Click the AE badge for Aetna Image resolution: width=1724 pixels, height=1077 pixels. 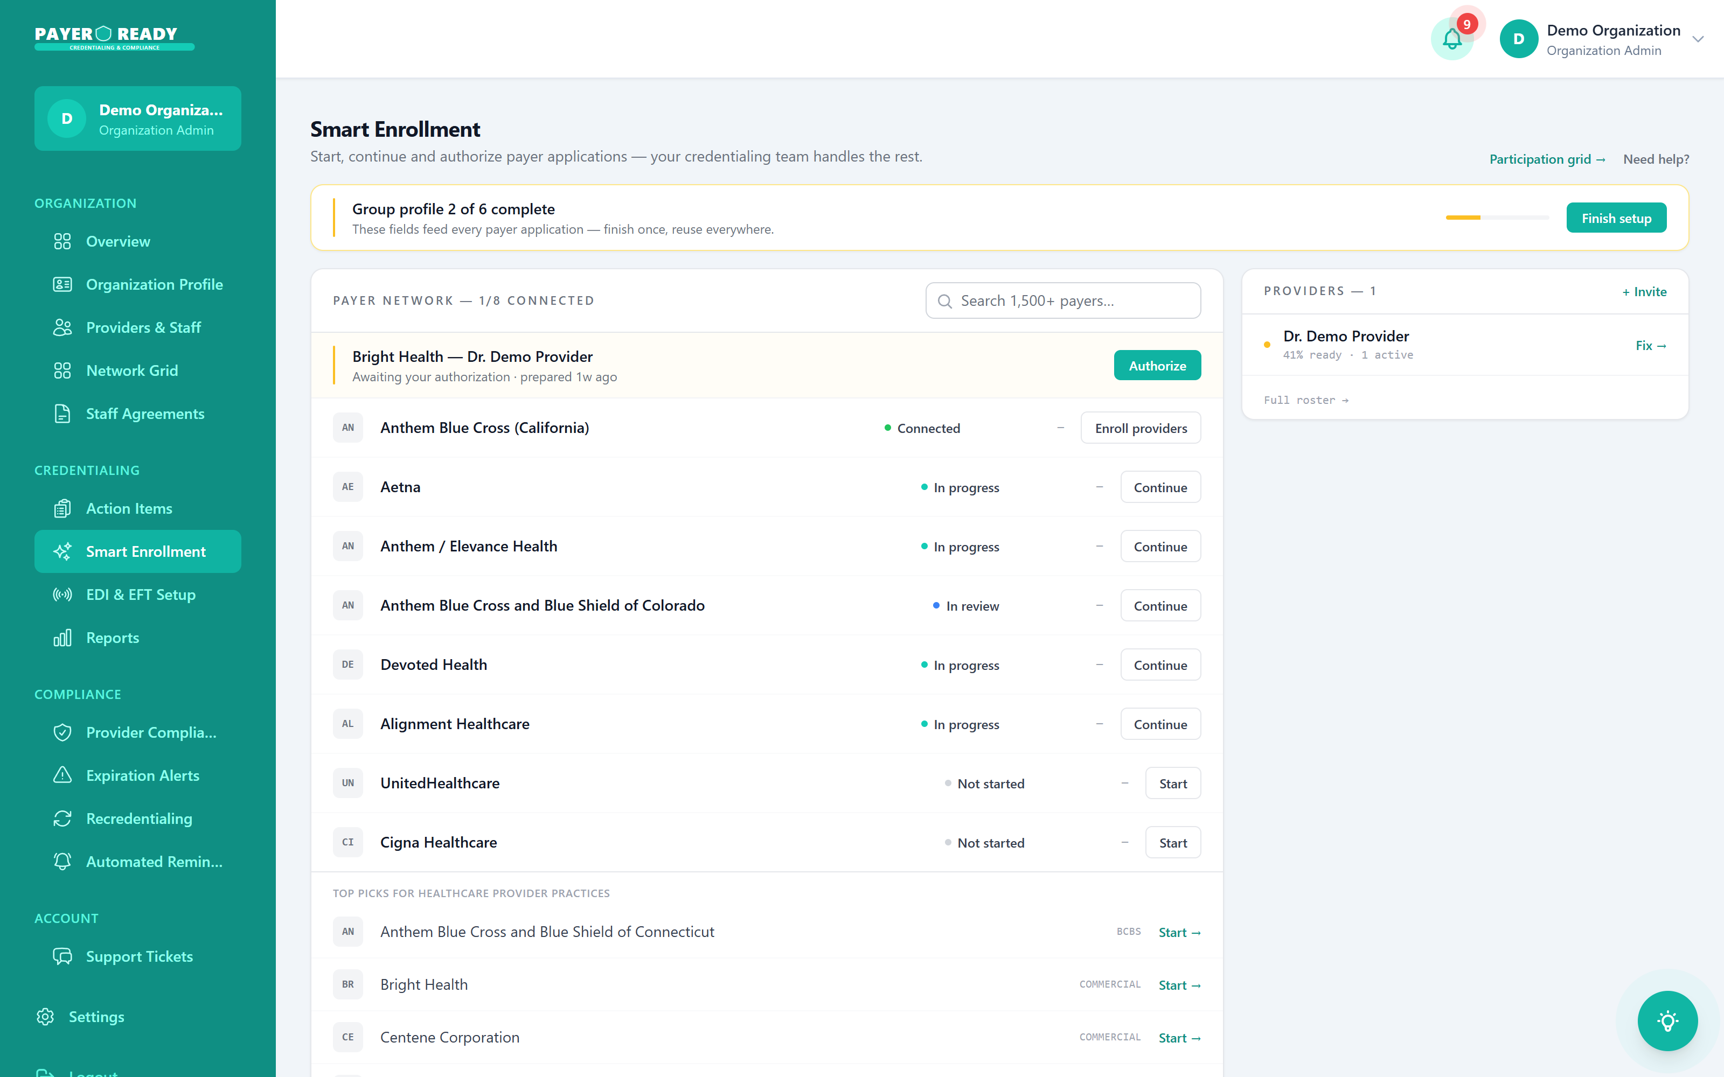(347, 486)
